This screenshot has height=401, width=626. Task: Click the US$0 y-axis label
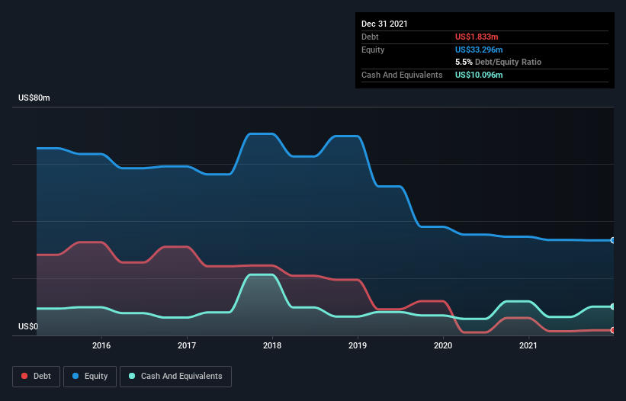click(28, 326)
